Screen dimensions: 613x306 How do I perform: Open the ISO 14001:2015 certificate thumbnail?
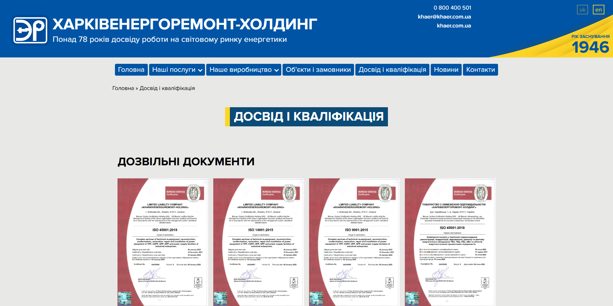coord(259,242)
